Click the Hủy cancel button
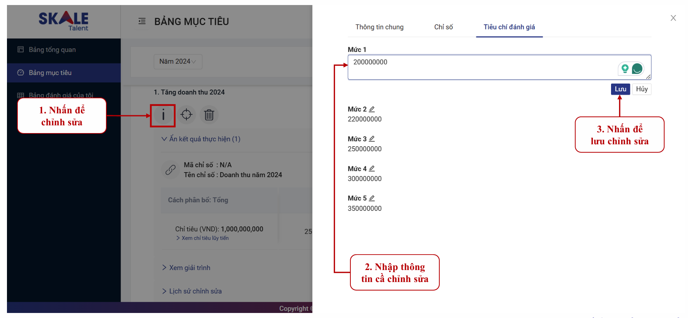Viewport: 688px width, 318px height. click(642, 89)
